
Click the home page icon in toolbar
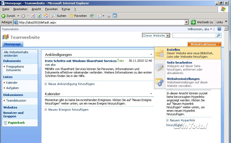pos(46,16)
